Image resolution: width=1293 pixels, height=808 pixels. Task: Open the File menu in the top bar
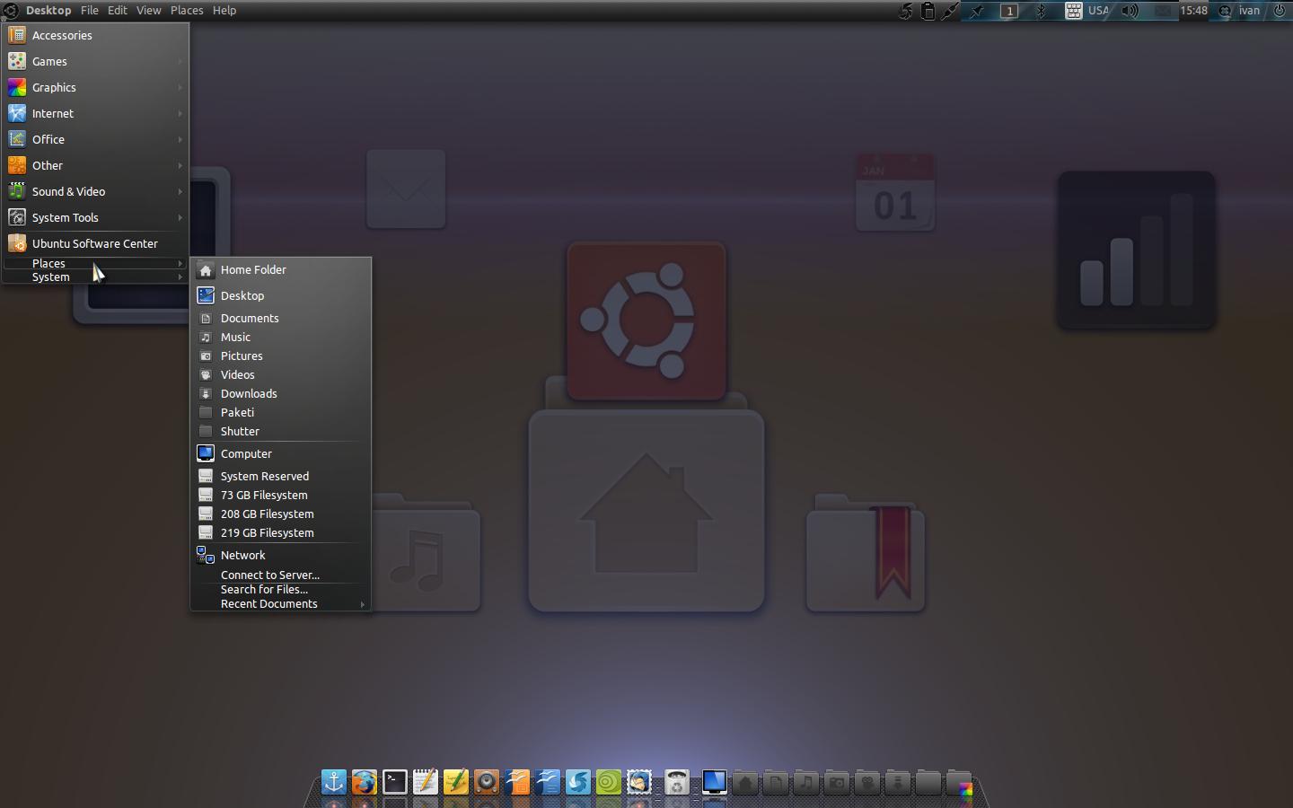(90, 11)
